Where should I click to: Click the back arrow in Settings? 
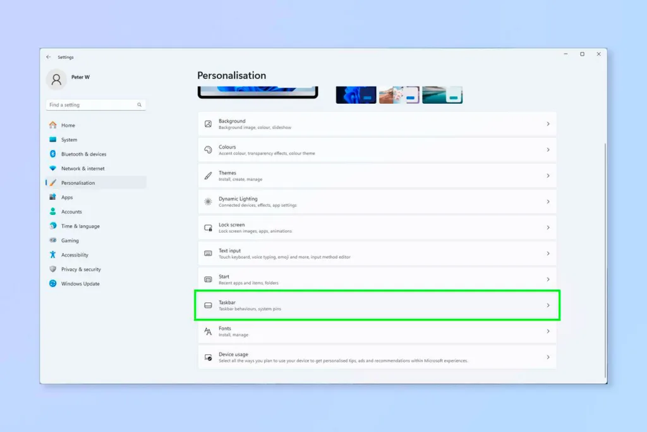(49, 57)
